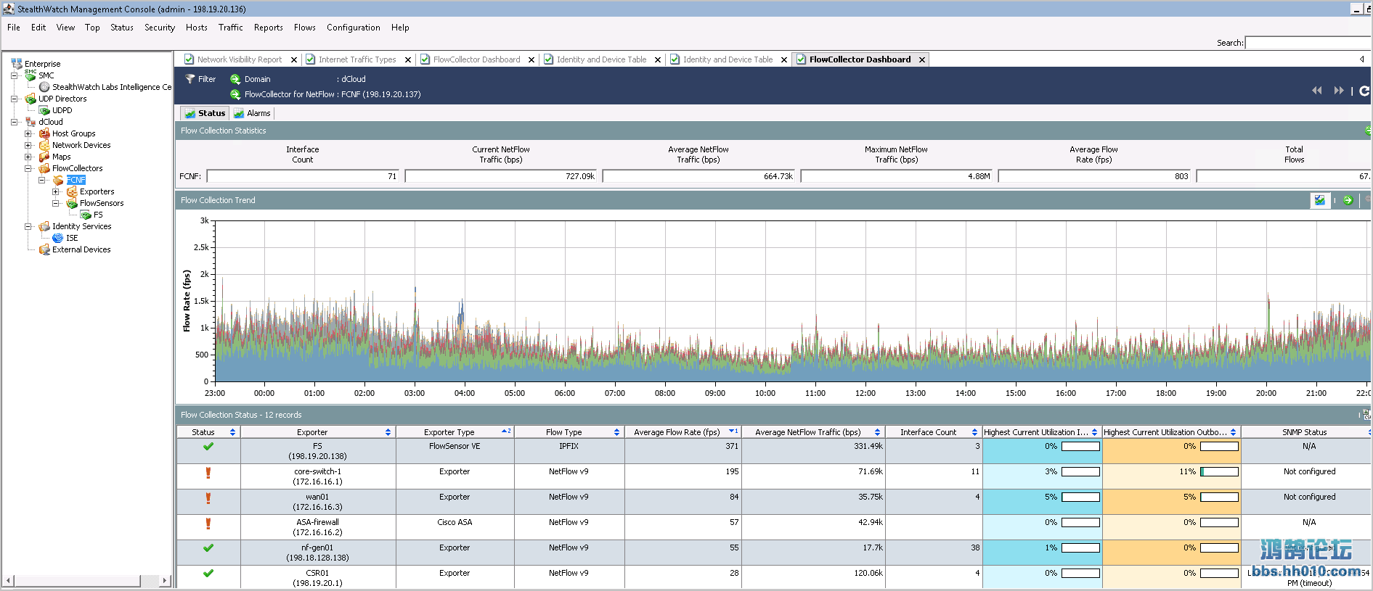Open the Reports menu
The height and width of the screenshot is (591, 1373).
pyautogui.click(x=269, y=28)
